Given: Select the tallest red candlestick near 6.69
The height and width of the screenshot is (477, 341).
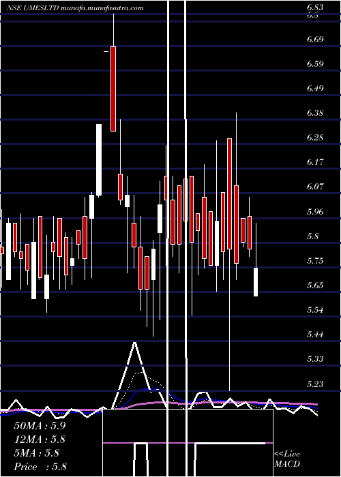Looking at the screenshot, I should click(113, 89).
